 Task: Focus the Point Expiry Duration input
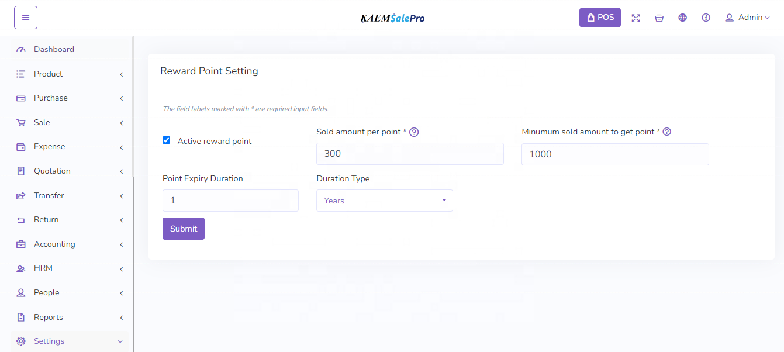tap(230, 201)
